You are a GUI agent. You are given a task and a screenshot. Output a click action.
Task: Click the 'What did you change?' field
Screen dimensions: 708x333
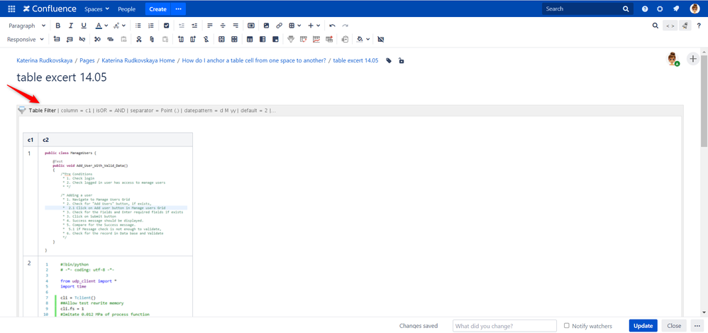(x=504, y=326)
